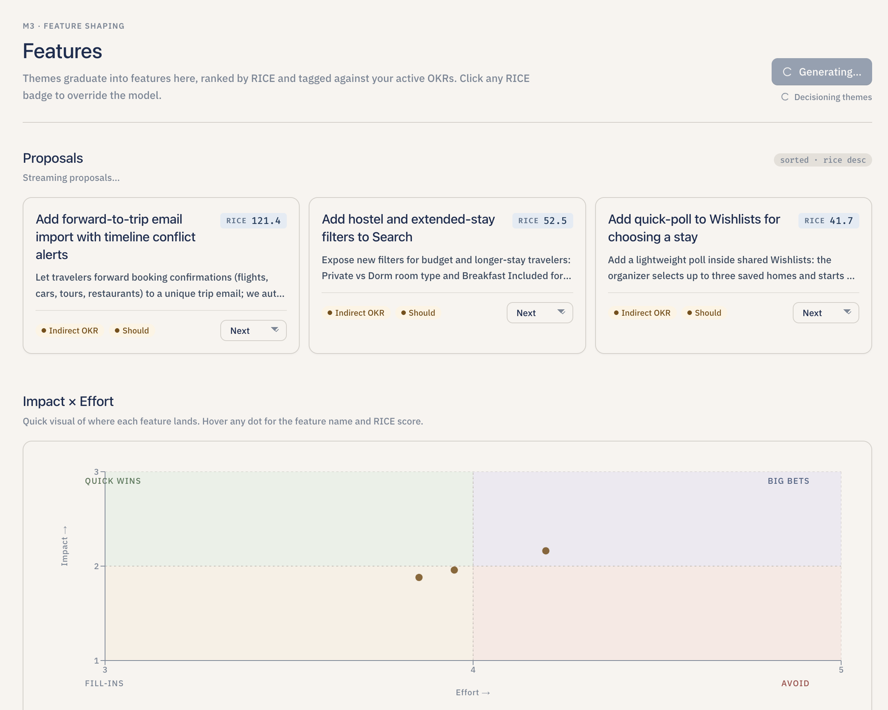Click the Generating... button
This screenshot has width=888, height=710.
[x=821, y=72]
